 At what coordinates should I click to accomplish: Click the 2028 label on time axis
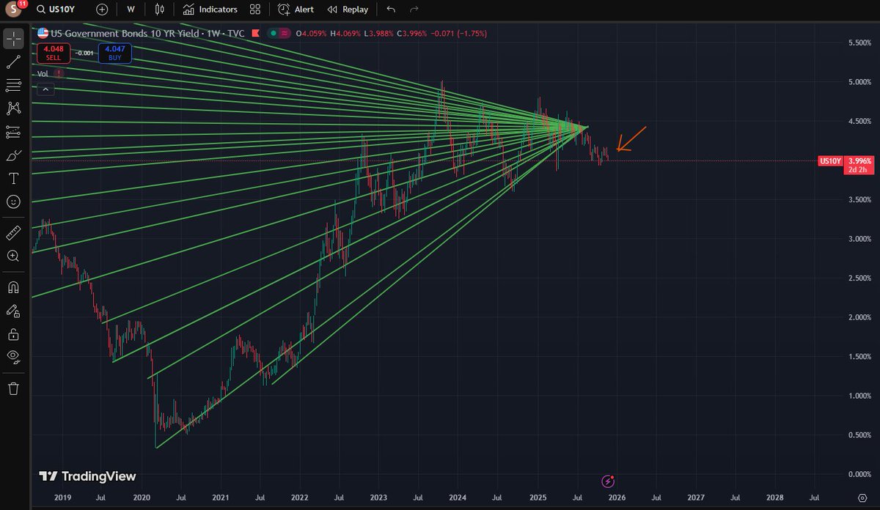(x=774, y=497)
